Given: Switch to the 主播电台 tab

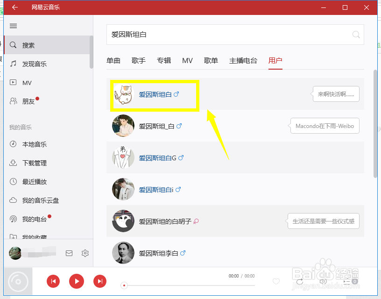Looking at the screenshot, I should pos(243,60).
